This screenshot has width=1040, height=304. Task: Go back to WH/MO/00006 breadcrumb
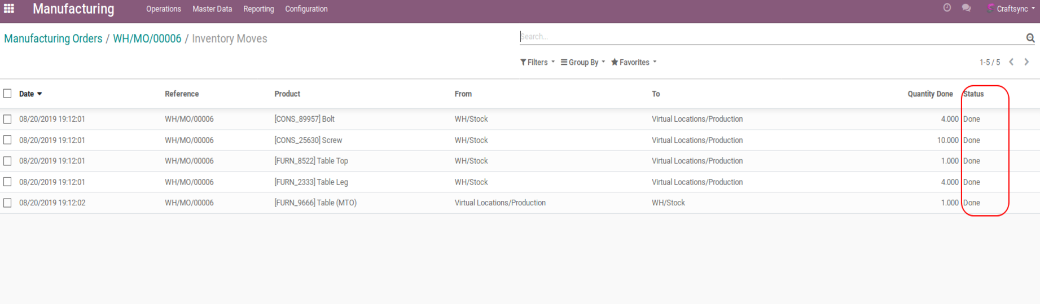[x=147, y=38]
